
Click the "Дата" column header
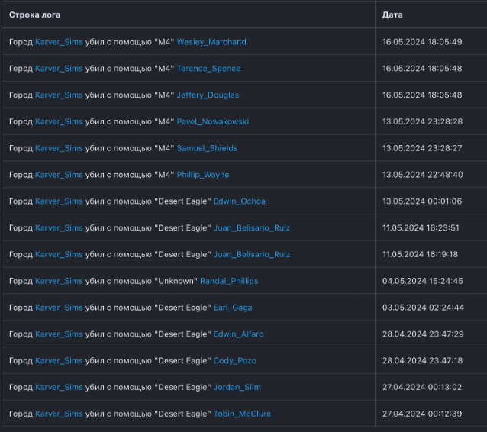(392, 15)
